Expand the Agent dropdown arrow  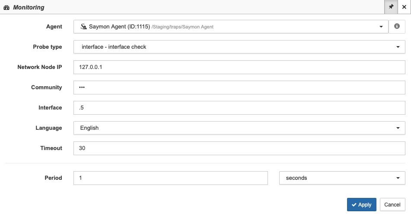[x=381, y=27]
